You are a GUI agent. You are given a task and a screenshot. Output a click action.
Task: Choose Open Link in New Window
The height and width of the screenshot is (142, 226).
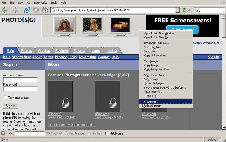pos(166,33)
